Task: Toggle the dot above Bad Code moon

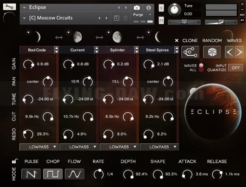Action: click(29, 32)
